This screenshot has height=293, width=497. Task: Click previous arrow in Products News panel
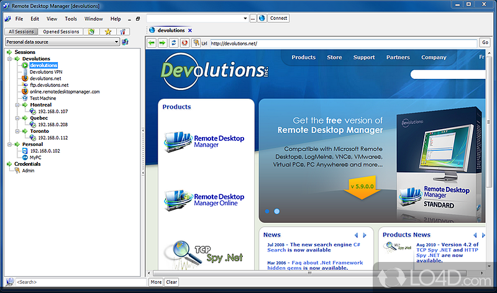[x=475, y=235]
